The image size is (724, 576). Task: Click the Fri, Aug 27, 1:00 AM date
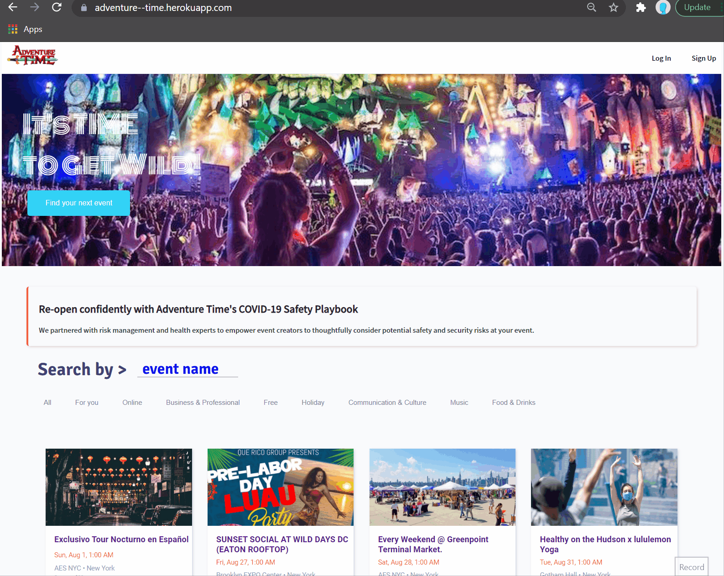tap(245, 562)
